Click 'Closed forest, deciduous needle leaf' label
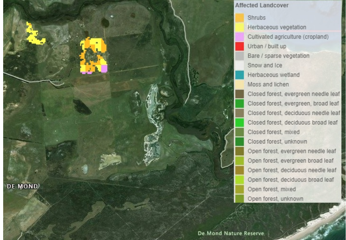The image size is (346, 240). tap(294, 113)
